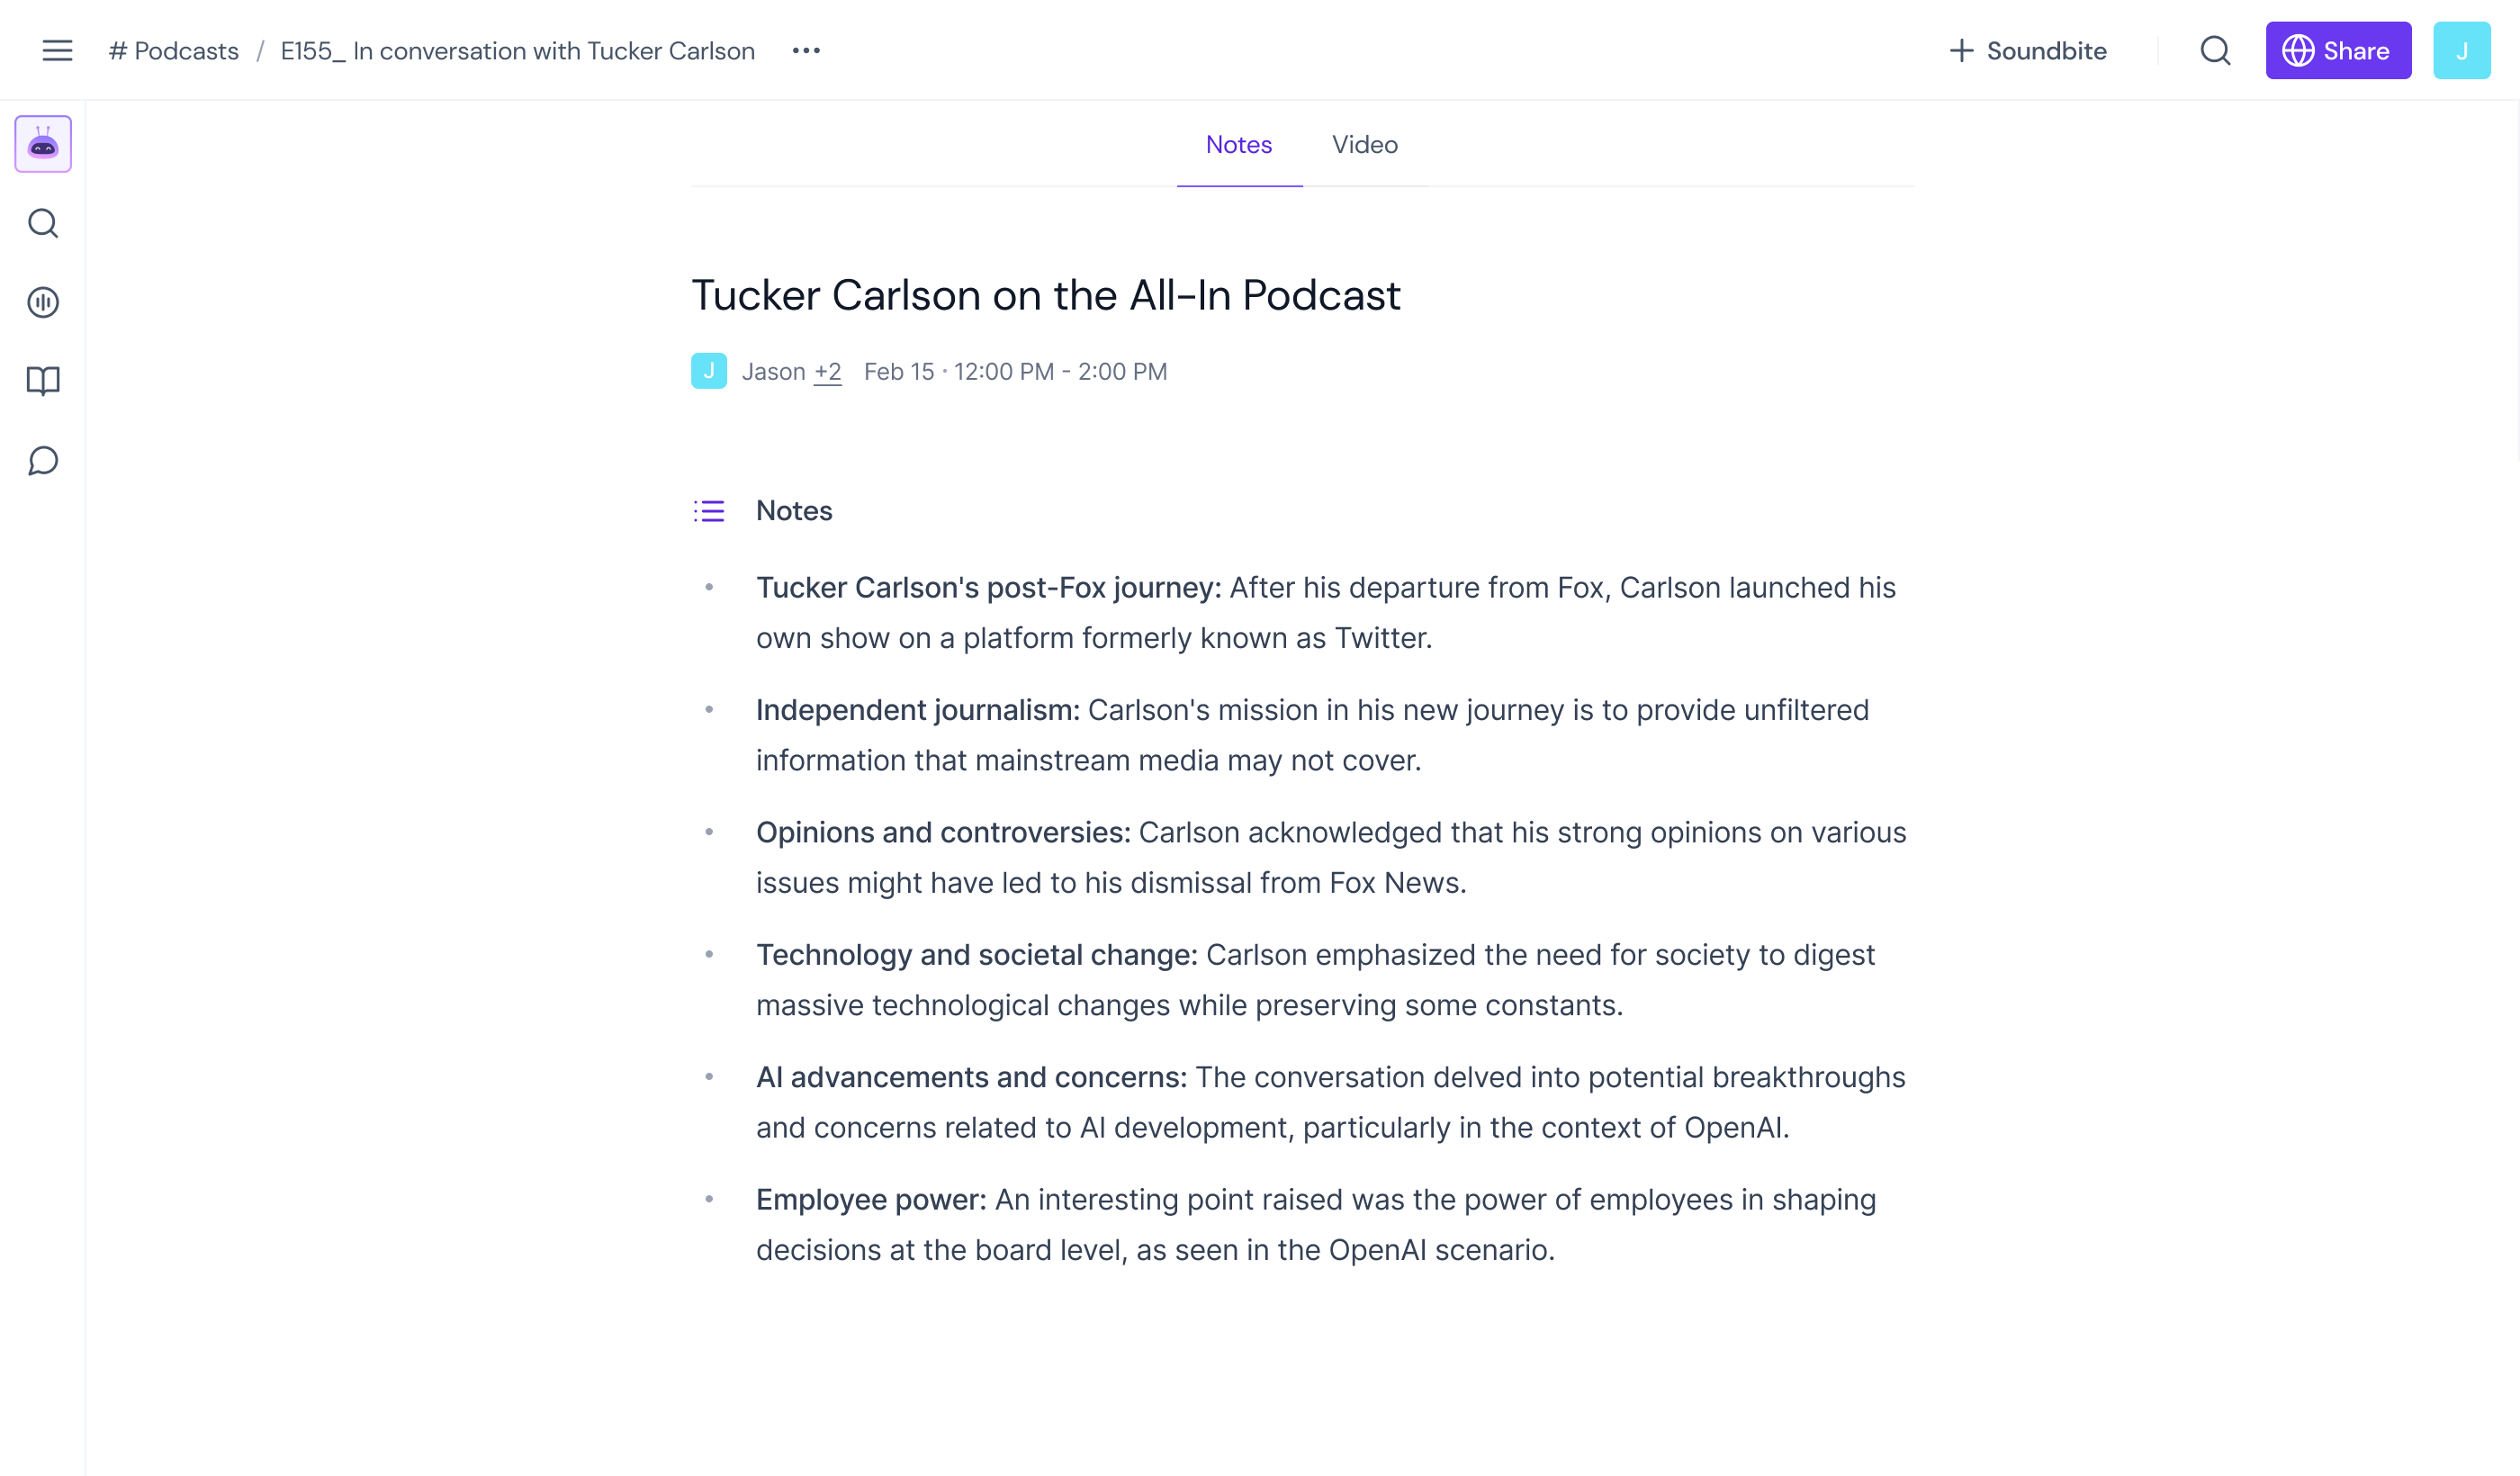Open the chat bubble icon in the sidebar

(x=42, y=460)
